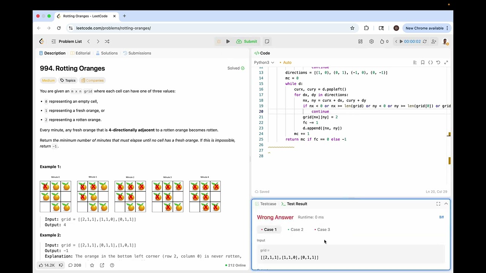The height and width of the screenshot is (273, 486).
Task: Go to the previous problem arrow
Action: pos(88,41)
